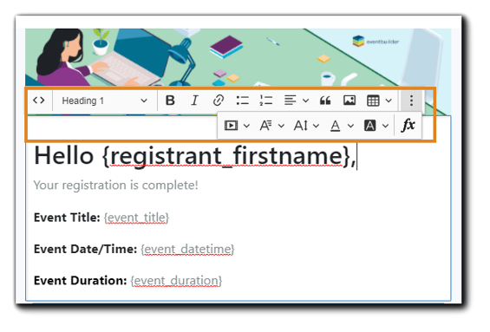
Task: Expand the background color dropdown arrow
Action: pos(386,126)
